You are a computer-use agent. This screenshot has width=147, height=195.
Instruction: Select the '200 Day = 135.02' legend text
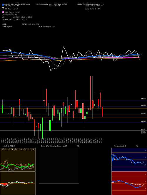pyautogui.click(x=12, y=12)
